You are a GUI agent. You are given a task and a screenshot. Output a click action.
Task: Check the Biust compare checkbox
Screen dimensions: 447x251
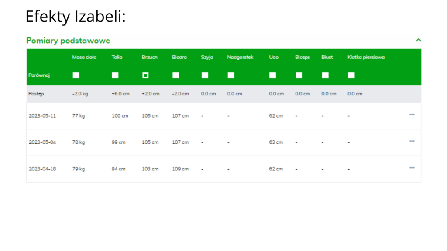pos(325,75)
